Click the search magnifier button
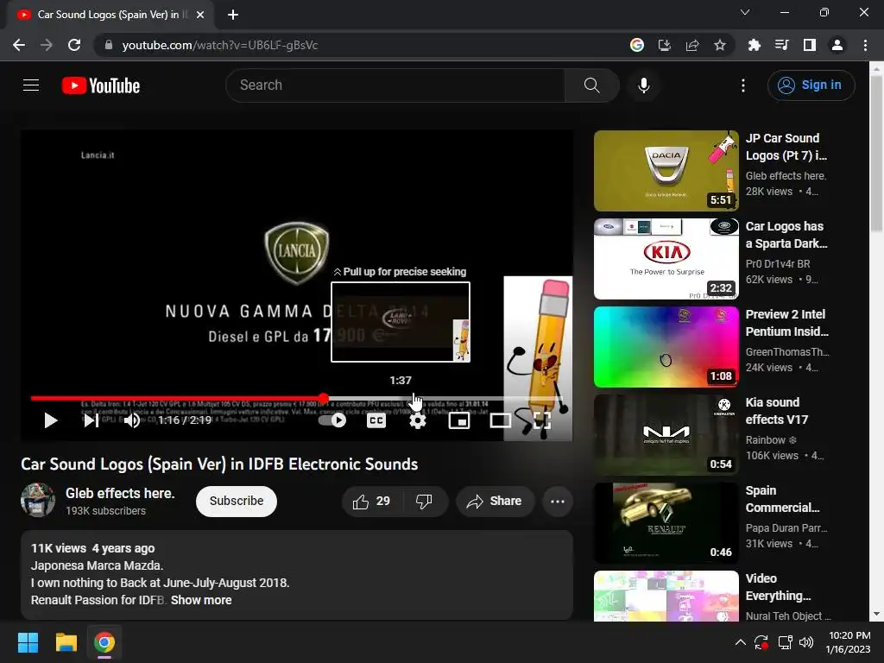884x663 pixels. point(591,85)
